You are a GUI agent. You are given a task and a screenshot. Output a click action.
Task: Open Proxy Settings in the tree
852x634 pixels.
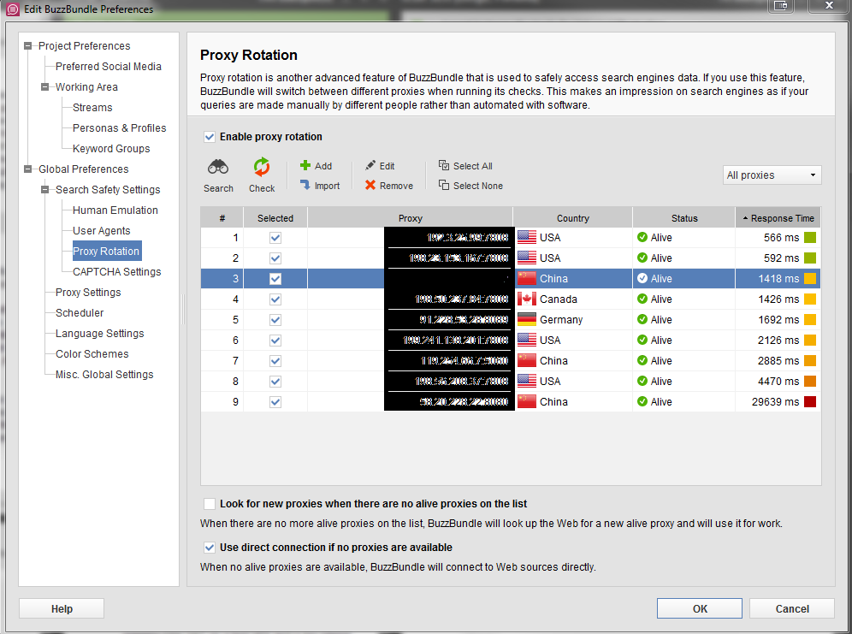pos(88,293)
